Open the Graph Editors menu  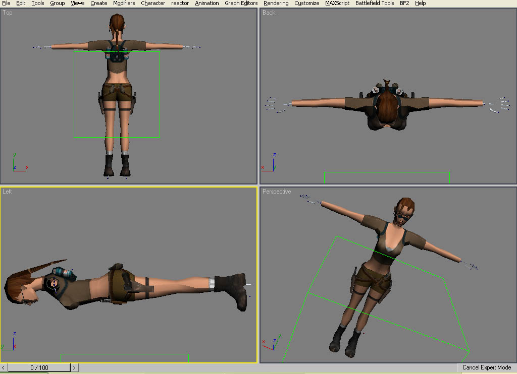coord(241,4)
